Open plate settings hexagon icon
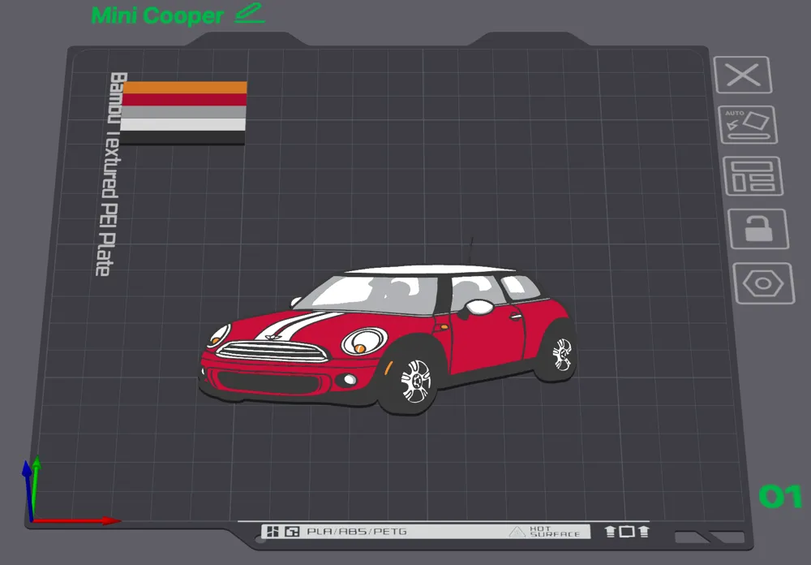 763,283
